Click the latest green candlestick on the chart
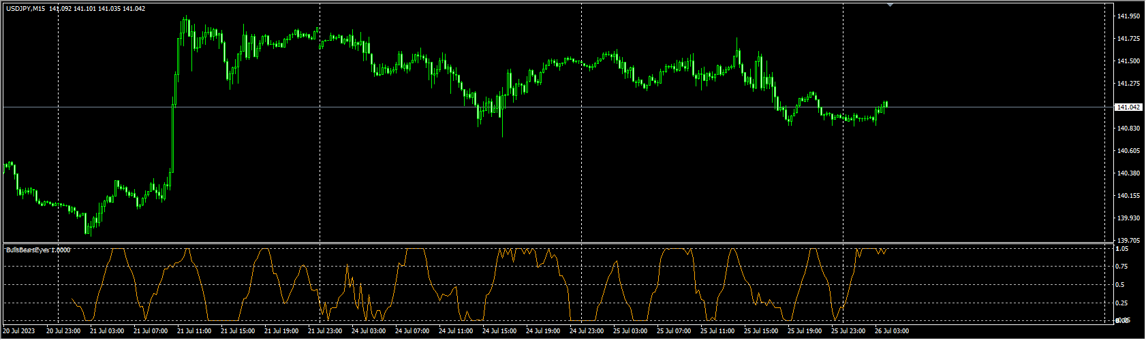 [886, 103]
